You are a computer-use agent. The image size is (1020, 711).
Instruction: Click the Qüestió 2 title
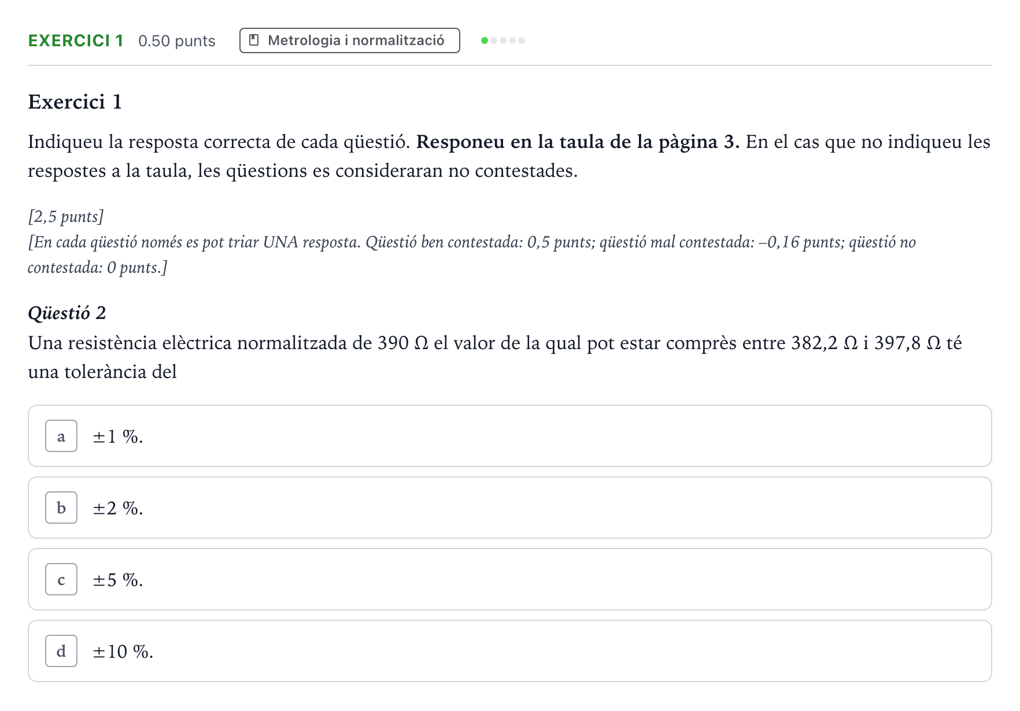tap(67, 313)
